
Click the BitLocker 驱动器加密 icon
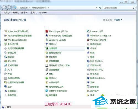click(6, 31)
